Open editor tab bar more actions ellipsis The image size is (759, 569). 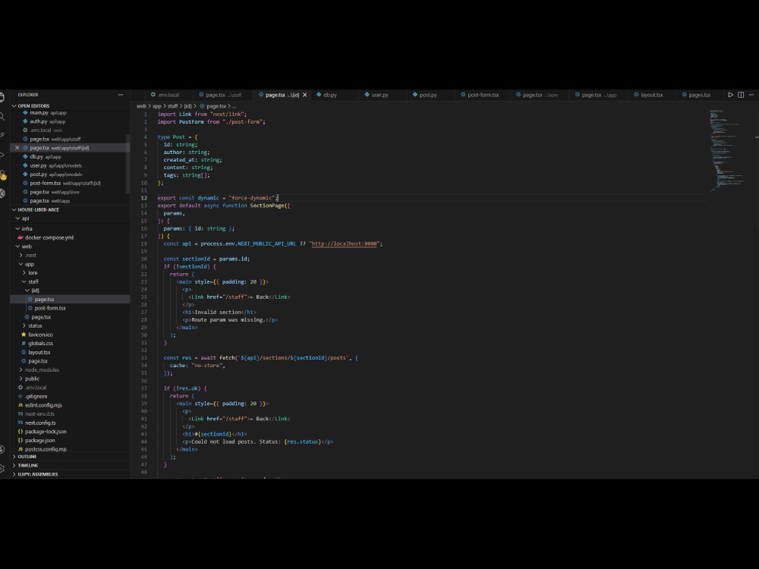pyautogui.click(x=751, y=95)
